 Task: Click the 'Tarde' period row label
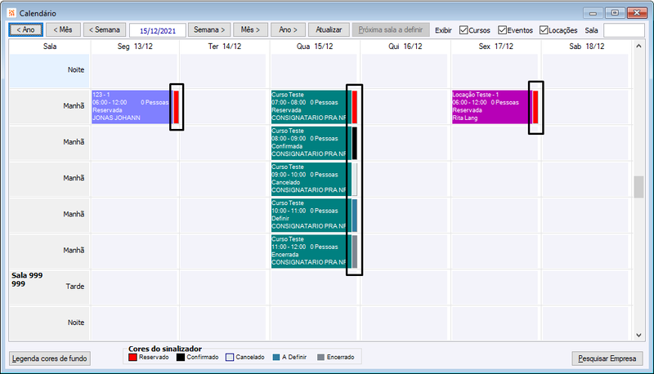(75, 287)
